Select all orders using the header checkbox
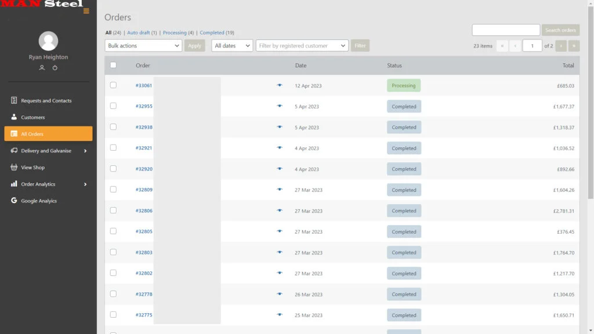 [x=113, y=66]
